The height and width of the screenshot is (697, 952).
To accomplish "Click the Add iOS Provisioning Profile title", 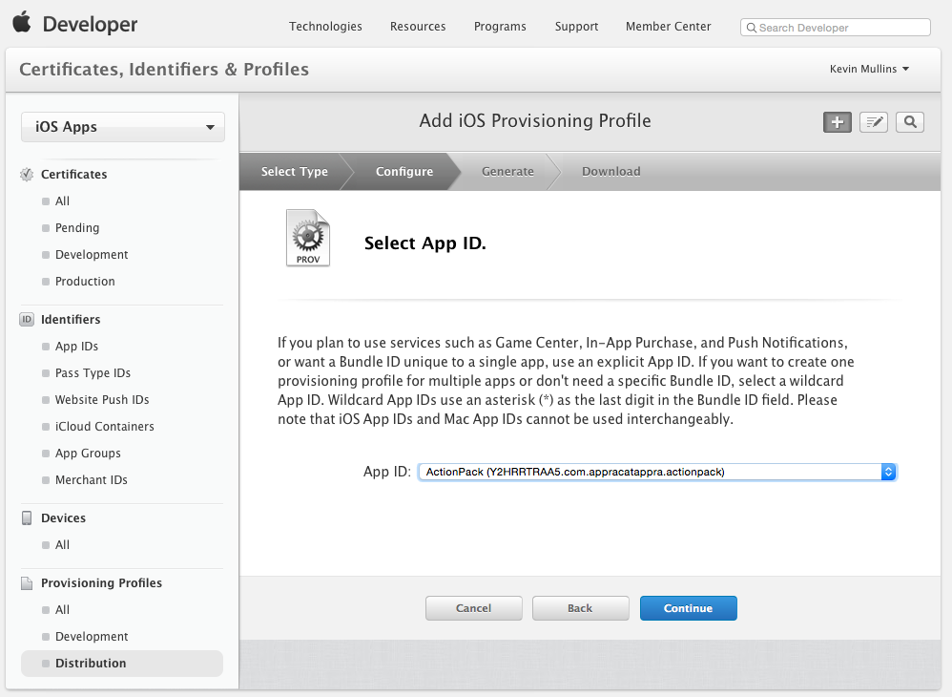I will click(535, 121).
